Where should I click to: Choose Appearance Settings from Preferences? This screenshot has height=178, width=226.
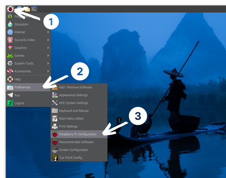[73, 95]
